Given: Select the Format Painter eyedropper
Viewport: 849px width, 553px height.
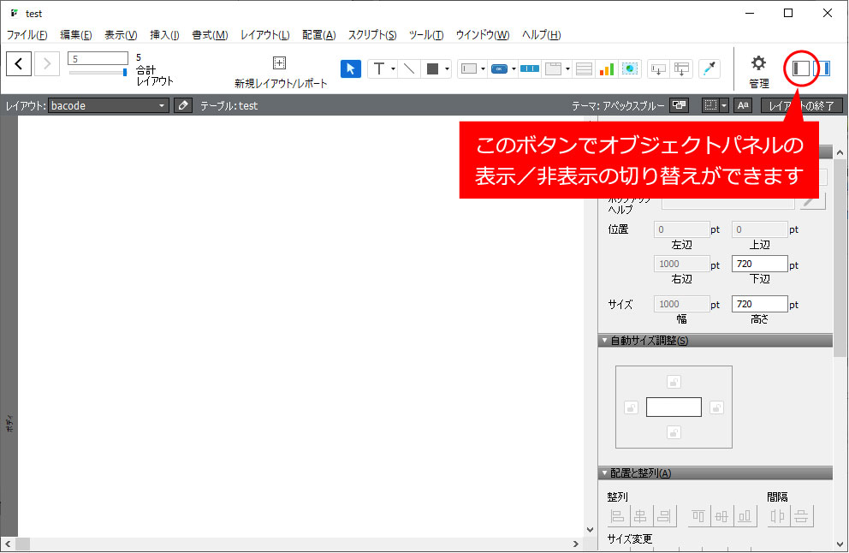Looking at the screenshot, I should tap(709, 68).
